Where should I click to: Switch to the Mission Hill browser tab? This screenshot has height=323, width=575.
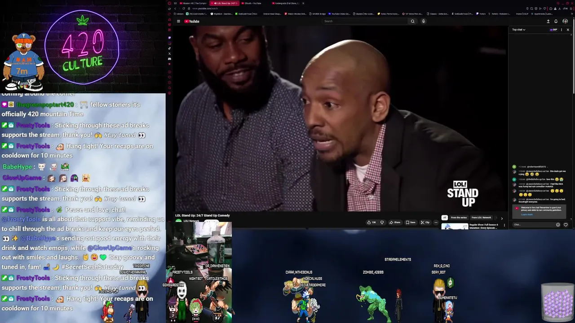click(x=193, y=3)
